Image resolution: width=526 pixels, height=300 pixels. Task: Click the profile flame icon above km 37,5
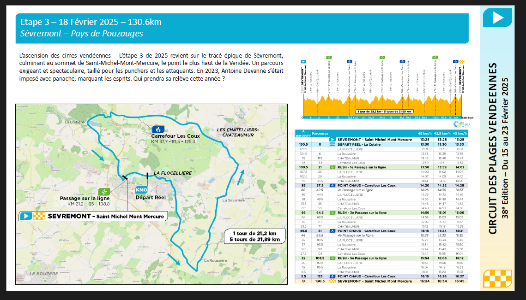click(349, 62)
